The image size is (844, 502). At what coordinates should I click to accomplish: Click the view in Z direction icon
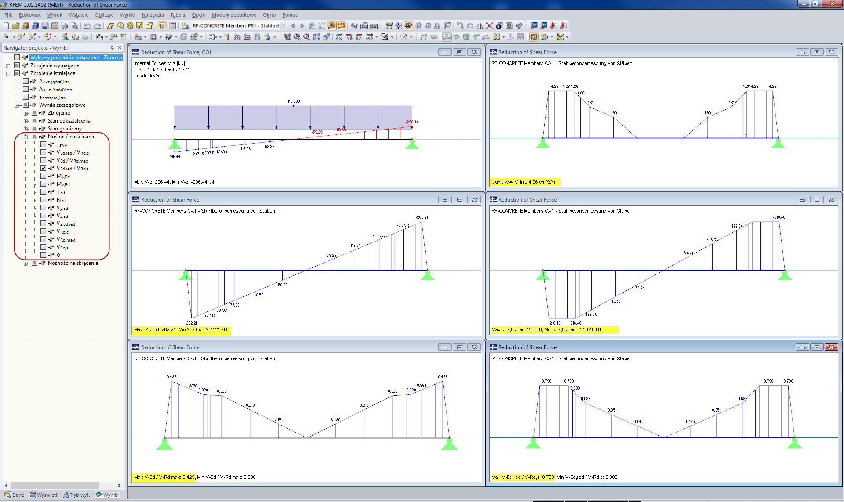coord(359,37)
